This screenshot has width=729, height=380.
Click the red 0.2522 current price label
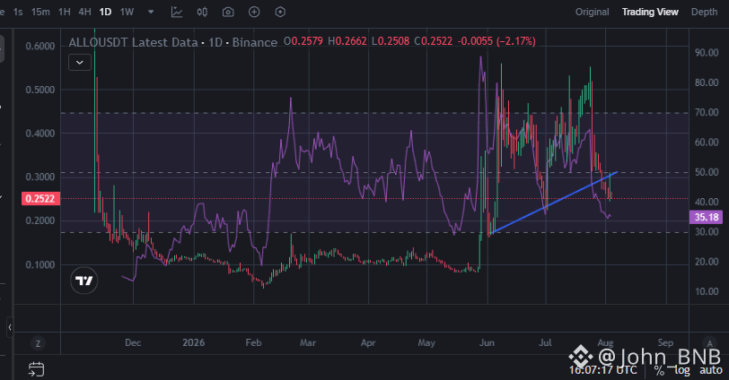40,199
